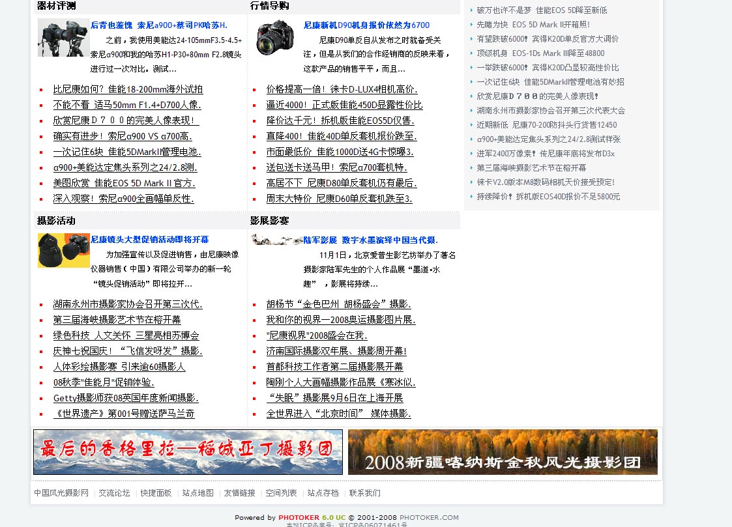
Task: Open headline 陆军影展 数字水墨演绎中国当代摄
Action: 371,240
